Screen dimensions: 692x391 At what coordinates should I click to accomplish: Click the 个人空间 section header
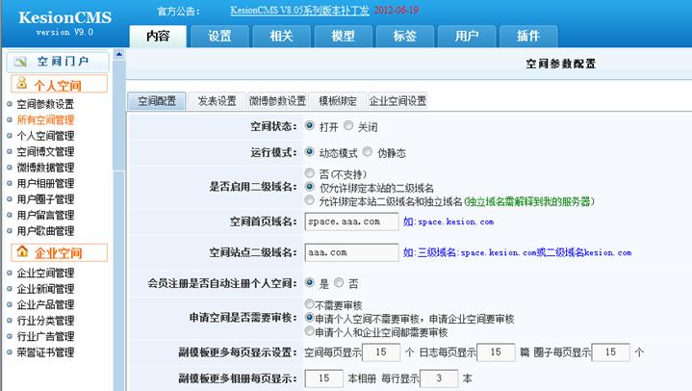coord(59,84)
